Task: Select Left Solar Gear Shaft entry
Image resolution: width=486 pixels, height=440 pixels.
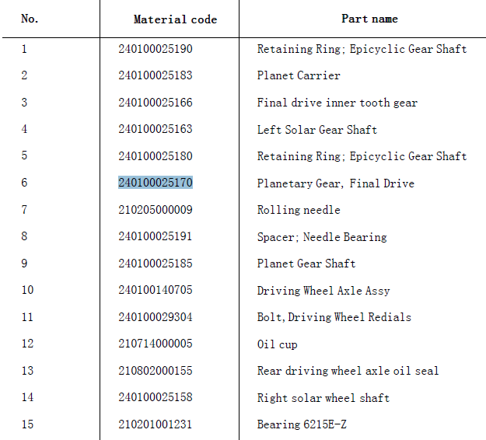Action: click(316, 129)
